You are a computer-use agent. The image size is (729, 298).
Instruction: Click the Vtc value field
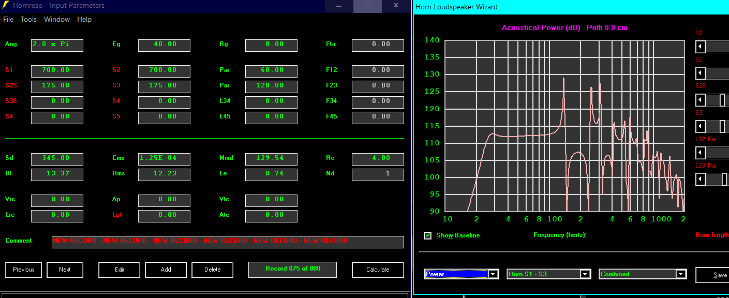click(x=271, y=200)
